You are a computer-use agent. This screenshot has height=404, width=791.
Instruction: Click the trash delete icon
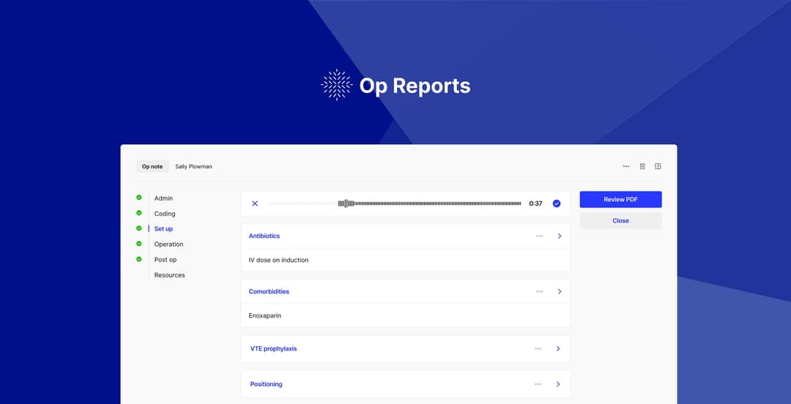[642, 166]
